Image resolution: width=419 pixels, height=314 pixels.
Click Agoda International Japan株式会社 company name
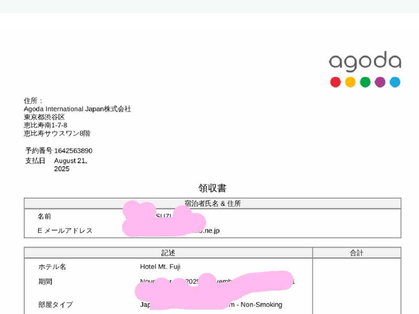click(78, 109)
